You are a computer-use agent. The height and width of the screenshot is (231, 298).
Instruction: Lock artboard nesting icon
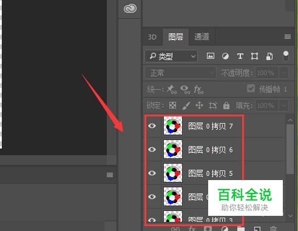pos(213,105)
